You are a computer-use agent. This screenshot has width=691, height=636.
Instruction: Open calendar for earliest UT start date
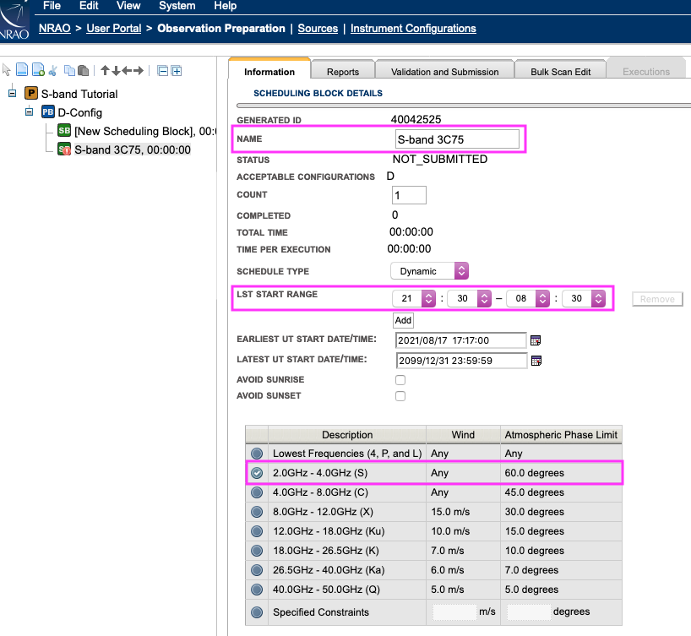tap(535, 340)
